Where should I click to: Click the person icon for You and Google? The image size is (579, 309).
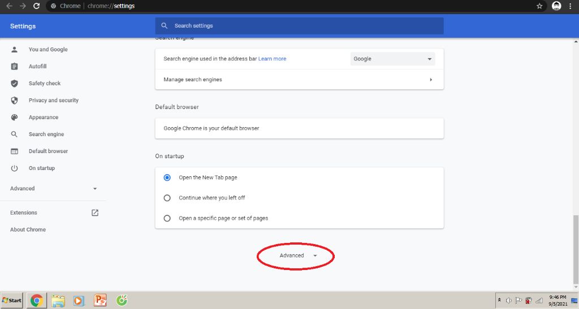tap(14, 49)
